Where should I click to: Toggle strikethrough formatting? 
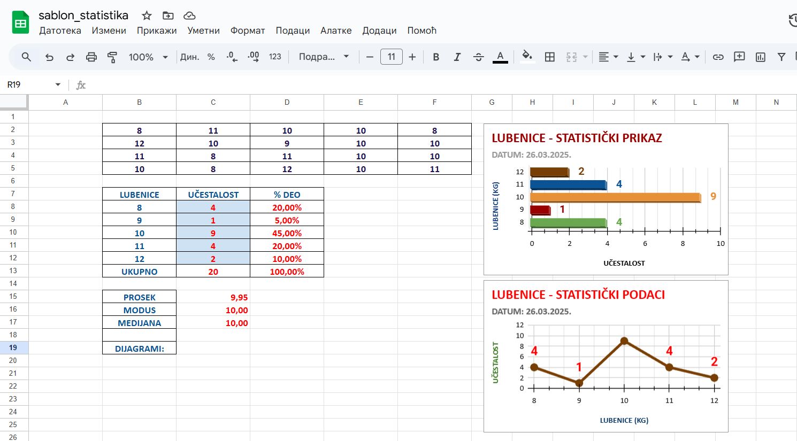point(478,57)
